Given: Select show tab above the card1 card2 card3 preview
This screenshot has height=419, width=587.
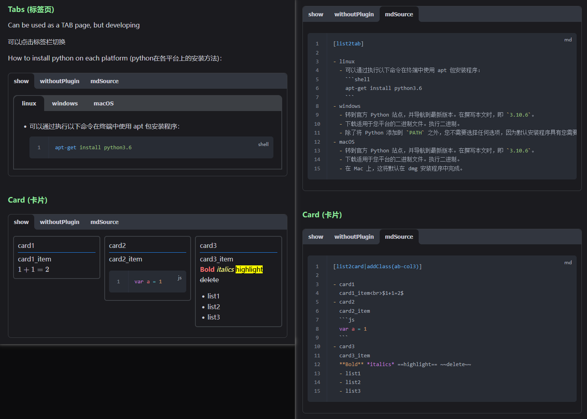Looking at the screenshot, I should click(x=21, y=222).
